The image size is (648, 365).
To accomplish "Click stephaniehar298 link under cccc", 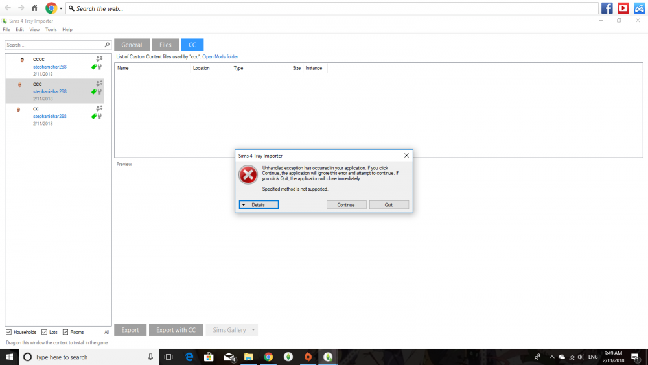I will (50, 67).
